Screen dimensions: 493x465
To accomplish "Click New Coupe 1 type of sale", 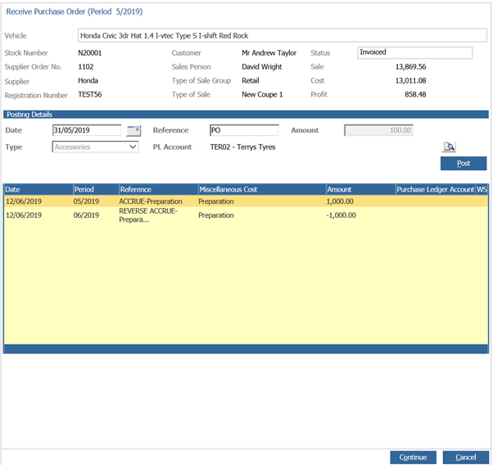I will coord(262,94).
